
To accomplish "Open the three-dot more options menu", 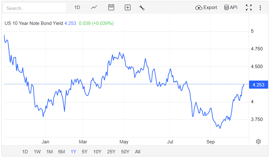I will [x=260, y=7].
